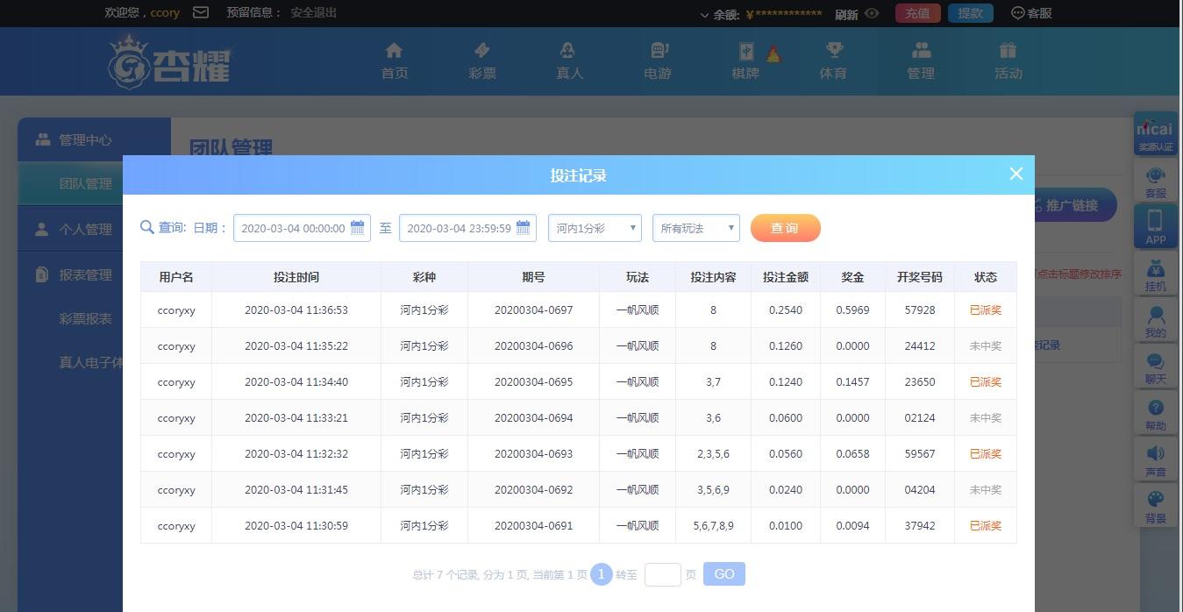
Task: Click 已派奖 status in row 20200304-0691
Action: [986, 526]
